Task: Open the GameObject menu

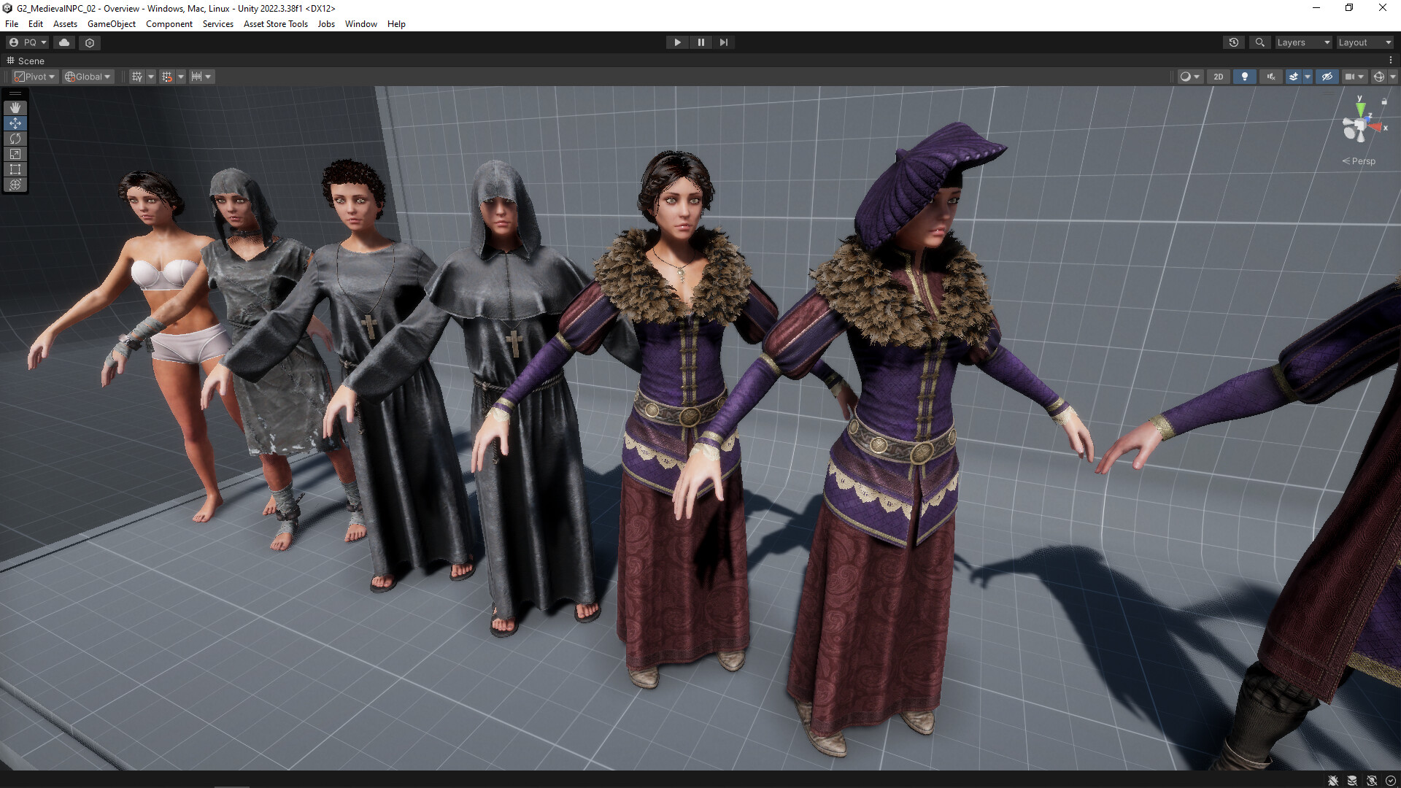Action: pyautogui.click(x=111, y=23)
